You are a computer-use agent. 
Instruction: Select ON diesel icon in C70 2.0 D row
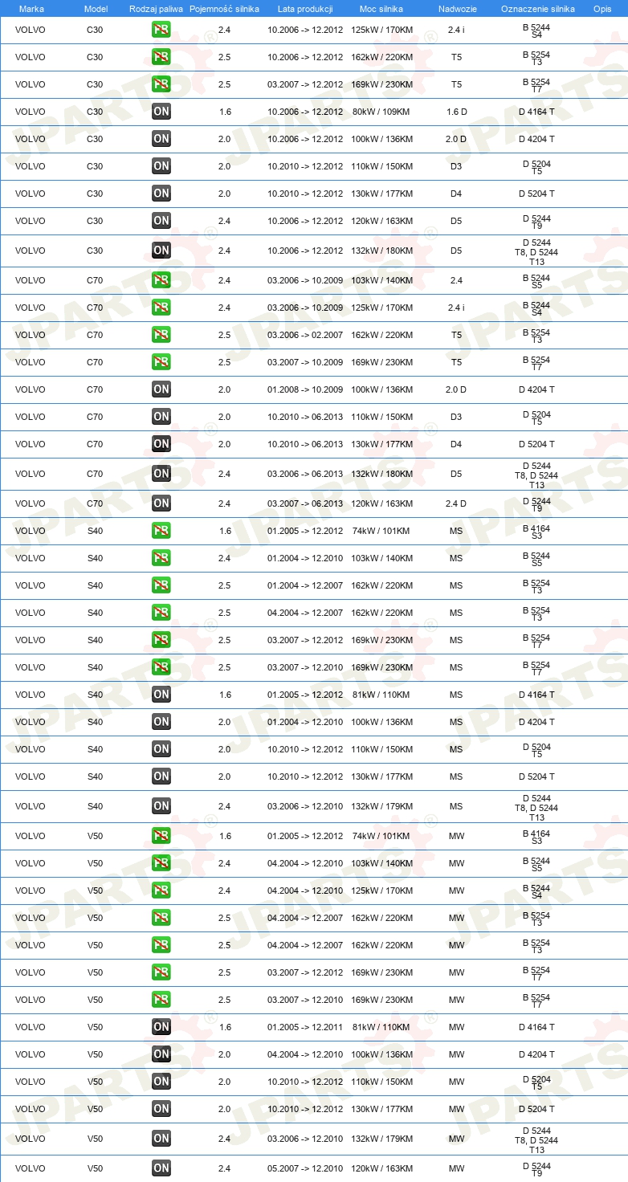(161, 389)
